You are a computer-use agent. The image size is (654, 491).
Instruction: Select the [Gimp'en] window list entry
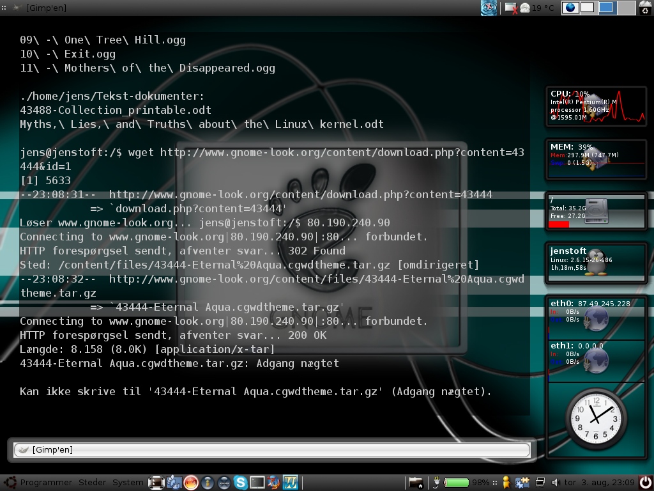(x=272, y=449)
